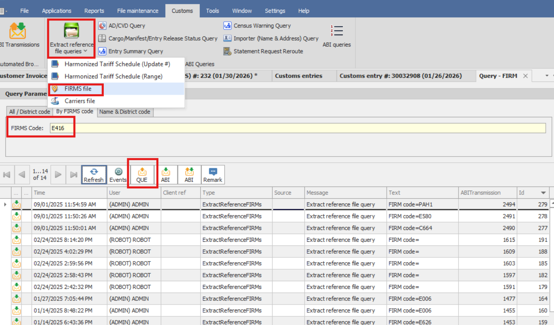
Task: Select FIRMS file from dropdown menu
Action: pos(78,89)
